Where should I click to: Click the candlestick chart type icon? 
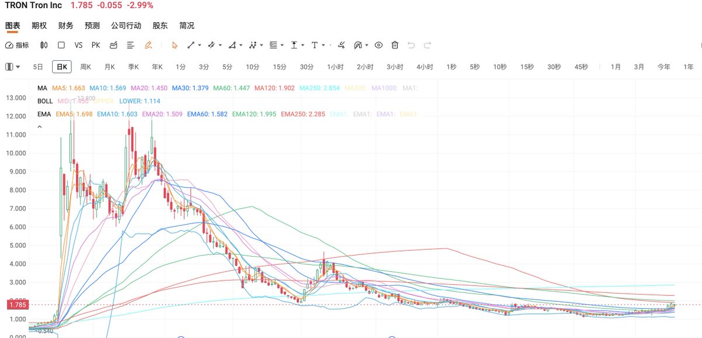(44, 45)
